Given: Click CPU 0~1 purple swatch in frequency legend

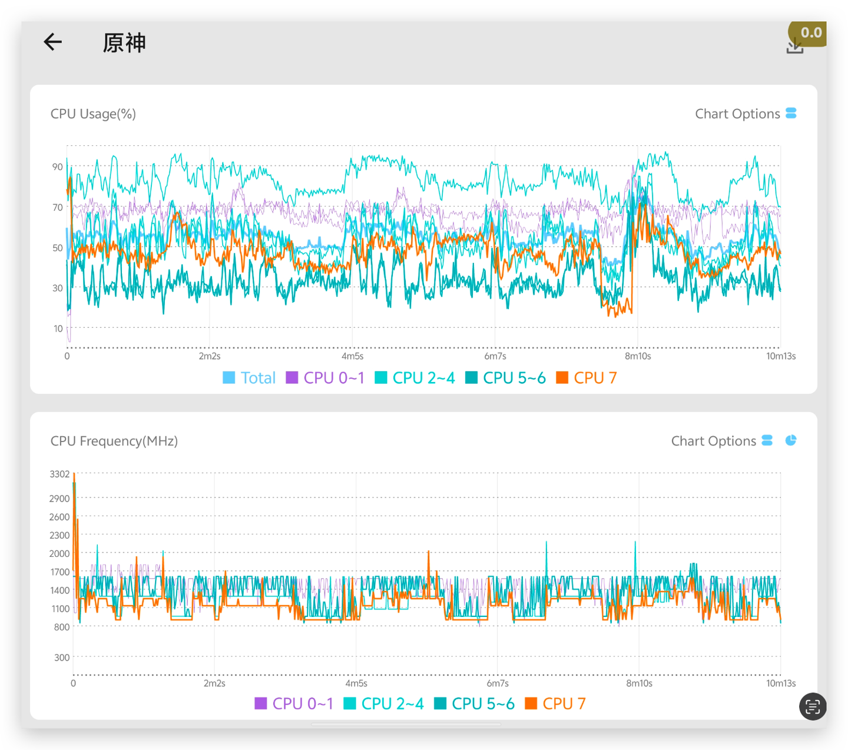Looking at the screenshot, I should click(x=260, y=703).
